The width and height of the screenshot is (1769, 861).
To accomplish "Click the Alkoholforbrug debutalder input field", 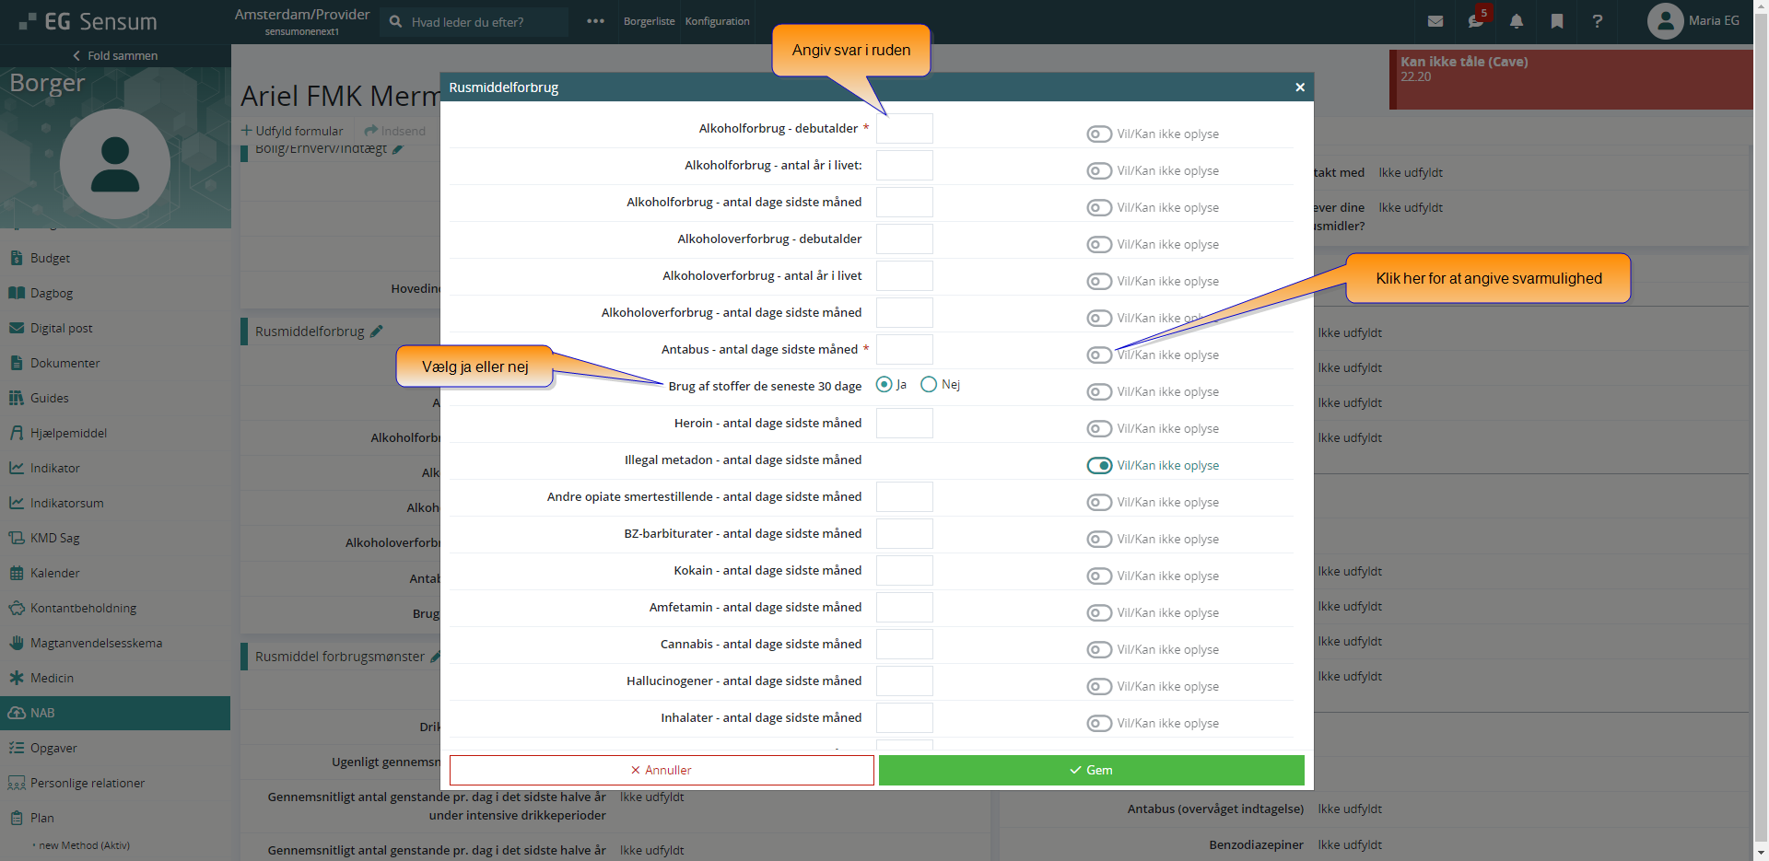I will (905, 129).
